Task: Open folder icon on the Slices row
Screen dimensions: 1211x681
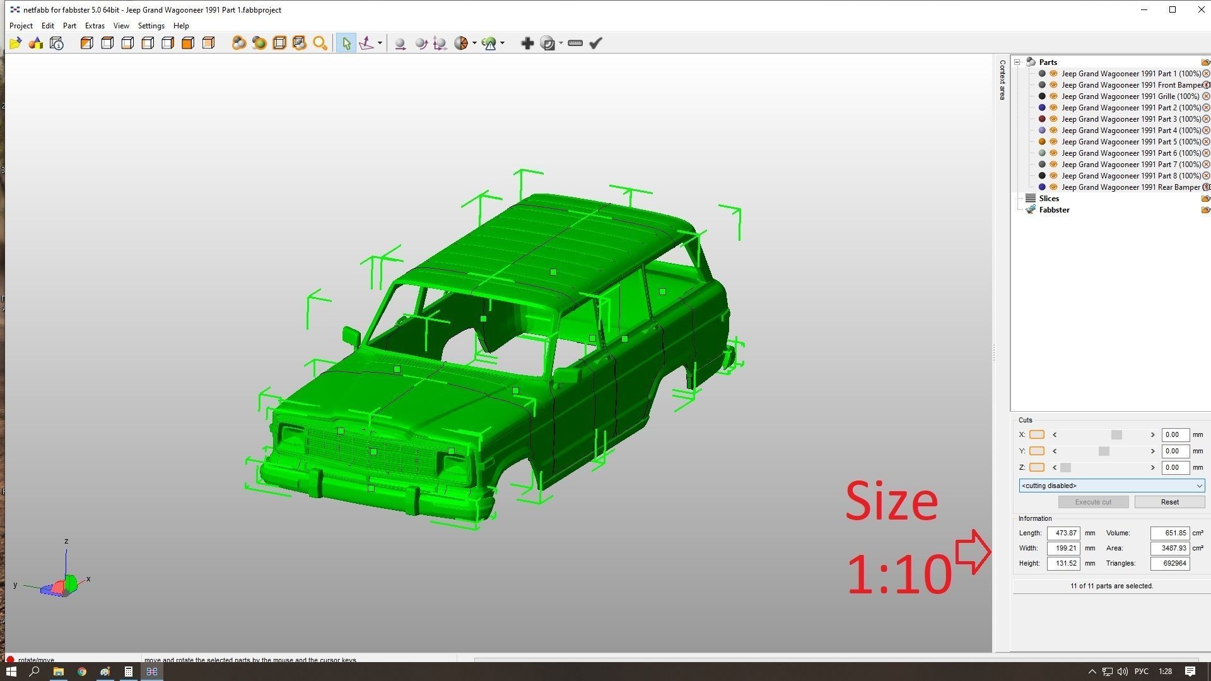Action: click(1205, 198)
